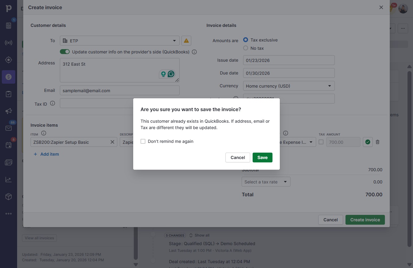The height and width of the screenshot is (268, 413).
Task: Open the Select a tax rate dropdown
Action: click(266, 182)
